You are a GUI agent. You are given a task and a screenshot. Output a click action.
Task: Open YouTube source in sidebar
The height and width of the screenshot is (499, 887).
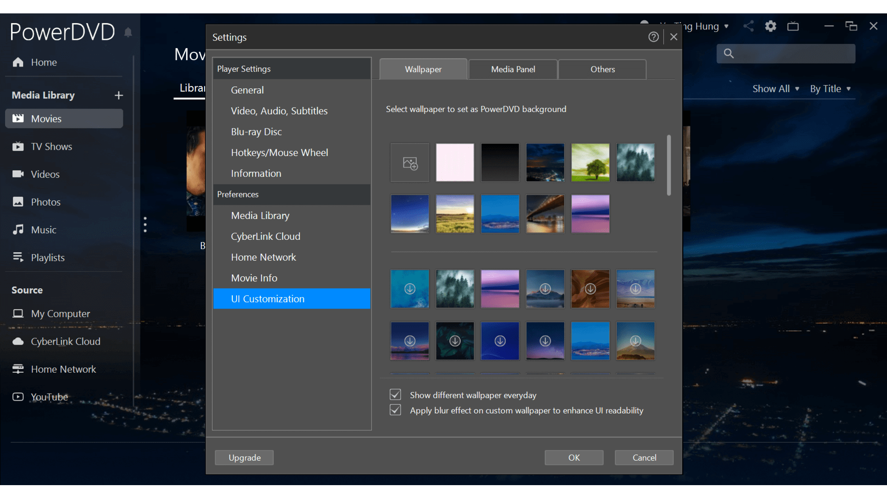click(49, 397)
